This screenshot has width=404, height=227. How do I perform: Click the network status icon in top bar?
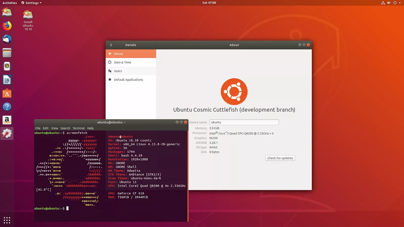[383, 3]
